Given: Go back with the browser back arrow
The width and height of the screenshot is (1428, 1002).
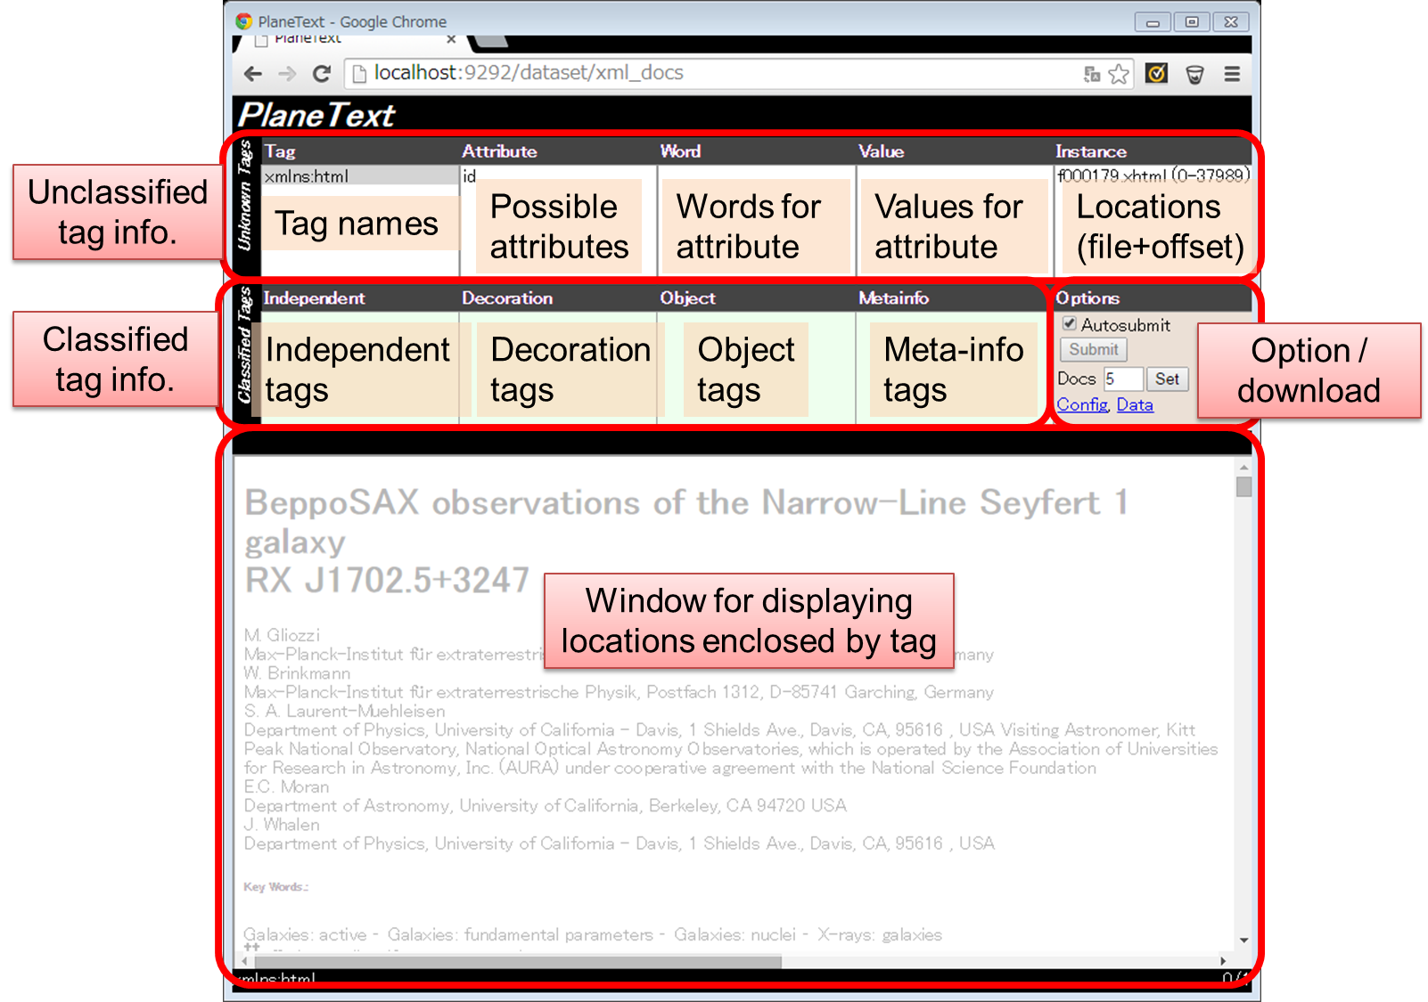Looking at the screenshot, I should pos(253,74).
